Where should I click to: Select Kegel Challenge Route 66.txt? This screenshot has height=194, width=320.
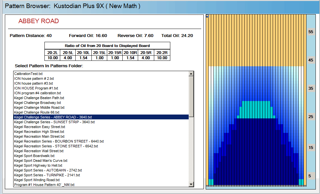click(36, 112)
